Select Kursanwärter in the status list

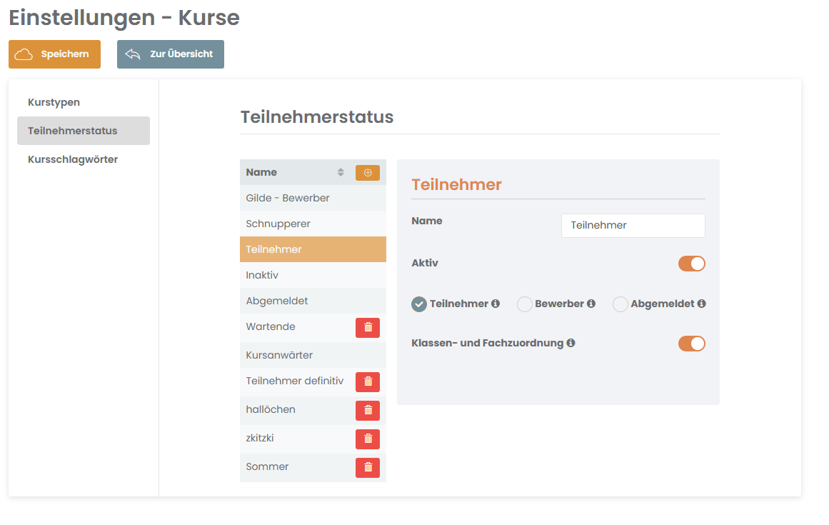click(x=313, y=355)
